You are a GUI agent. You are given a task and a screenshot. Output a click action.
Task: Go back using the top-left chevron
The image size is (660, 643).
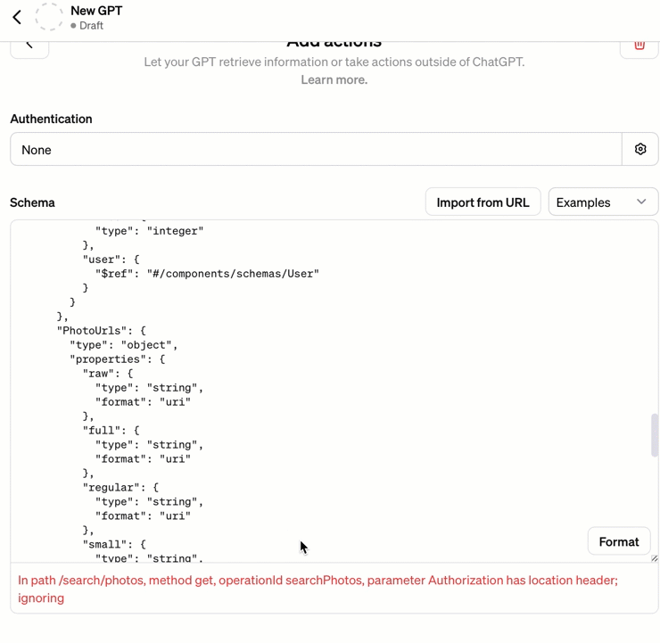pos(17,17)
